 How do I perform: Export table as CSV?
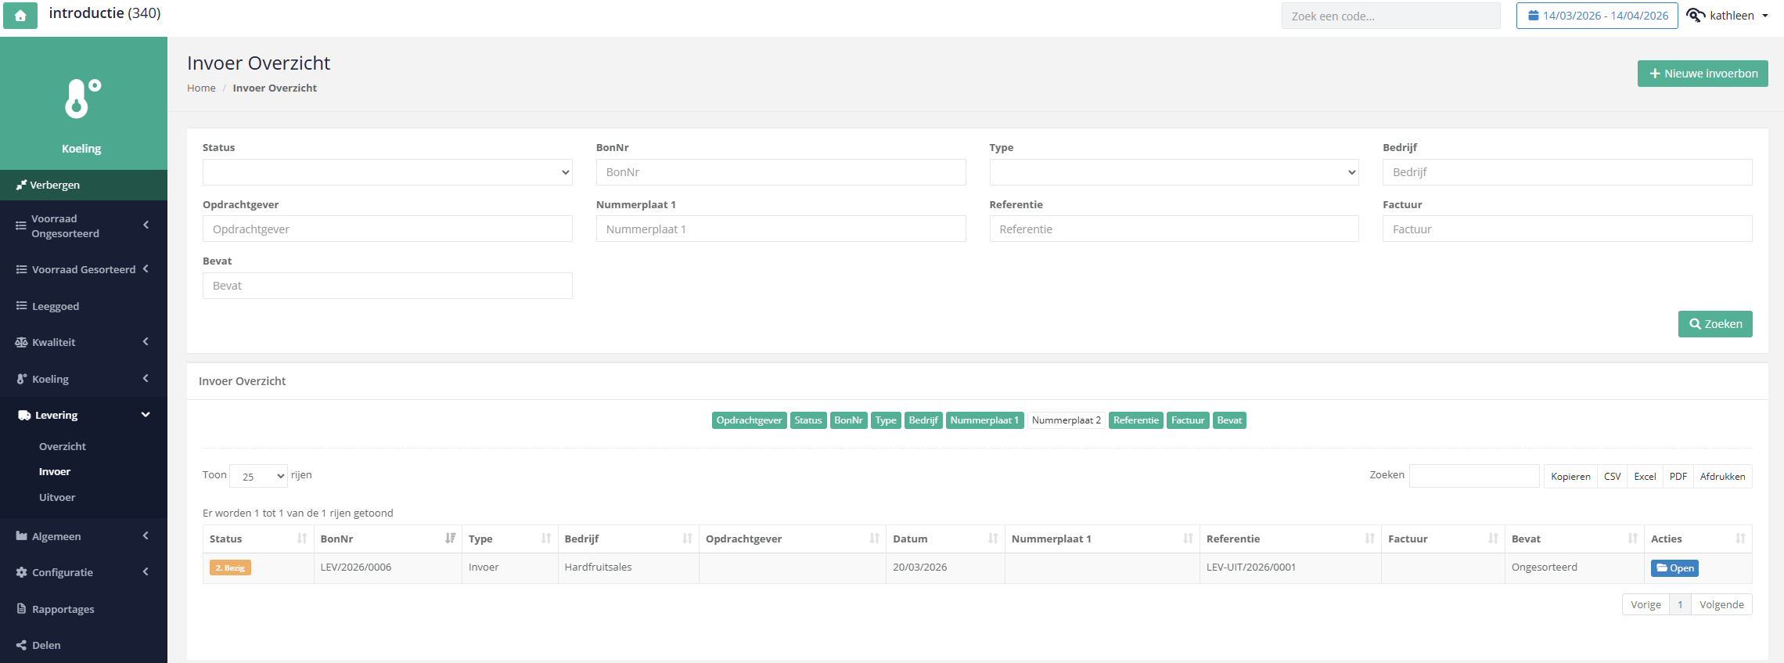coord(1612,476)
